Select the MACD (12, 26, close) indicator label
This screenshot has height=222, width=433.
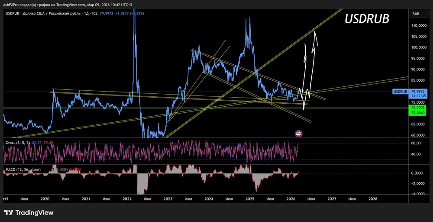pos(23,170)
